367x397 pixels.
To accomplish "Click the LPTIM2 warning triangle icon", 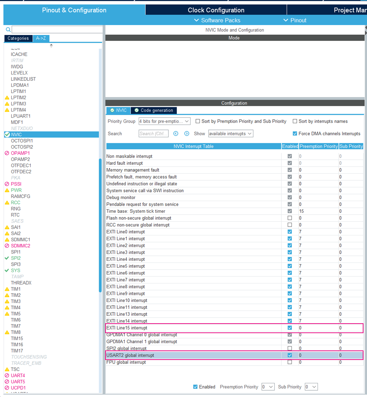I will tap(7, 97).
